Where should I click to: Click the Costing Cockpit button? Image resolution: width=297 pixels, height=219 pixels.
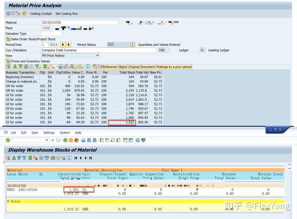(41, 14)
